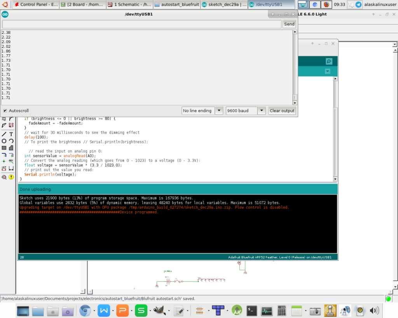Select the Line drawing tool
This screenshot has width=398, height=318.
[4, 134]
